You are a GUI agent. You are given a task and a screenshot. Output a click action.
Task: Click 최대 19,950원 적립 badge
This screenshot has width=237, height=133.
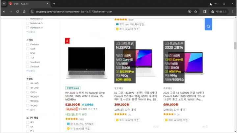(127, 120)
